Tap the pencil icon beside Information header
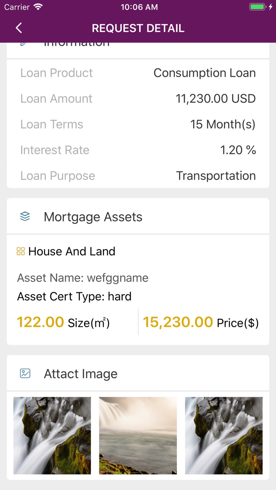 [x=24, y=44]
